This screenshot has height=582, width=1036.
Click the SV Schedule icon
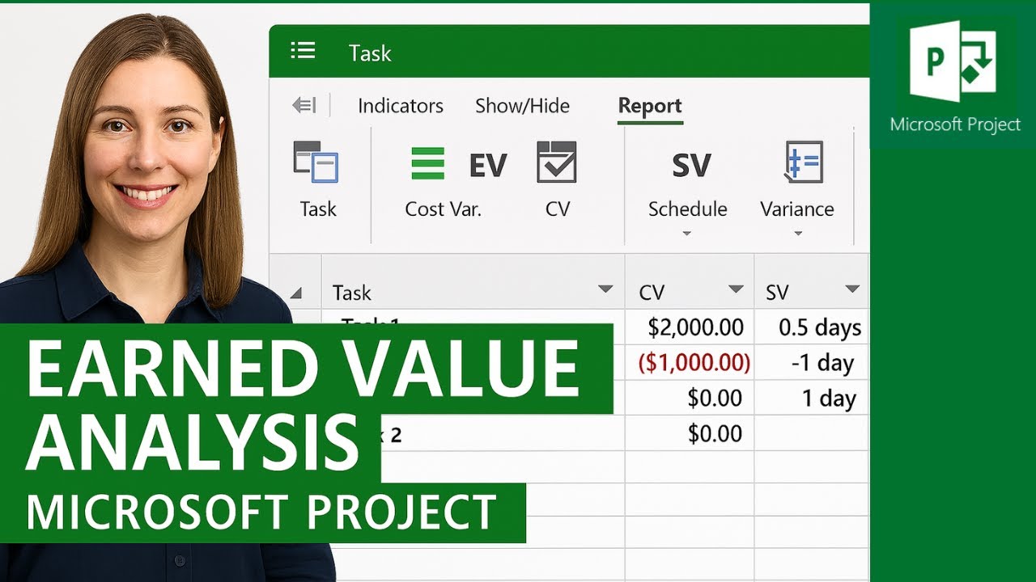pos(691,166)
